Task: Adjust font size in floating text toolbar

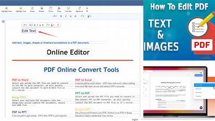Action: pos(31,25)
